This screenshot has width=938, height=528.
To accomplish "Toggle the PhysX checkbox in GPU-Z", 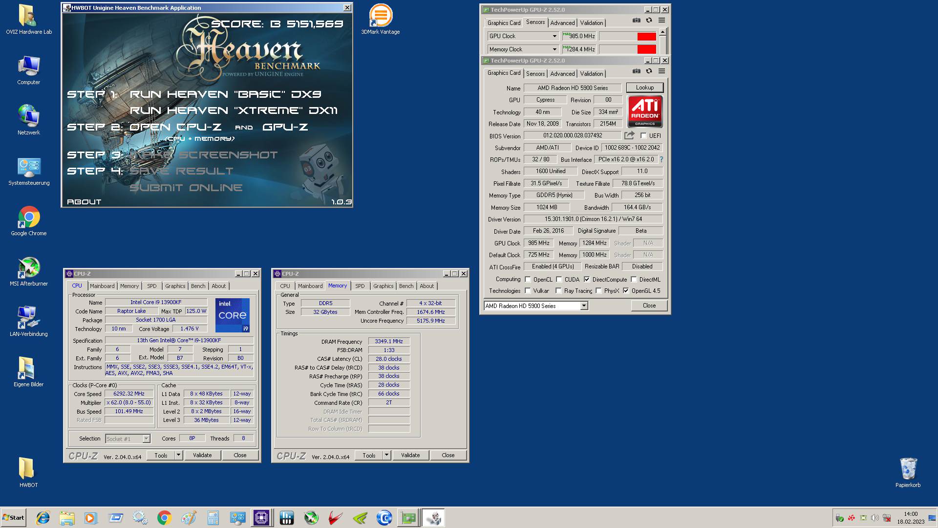I will [598, 291].
